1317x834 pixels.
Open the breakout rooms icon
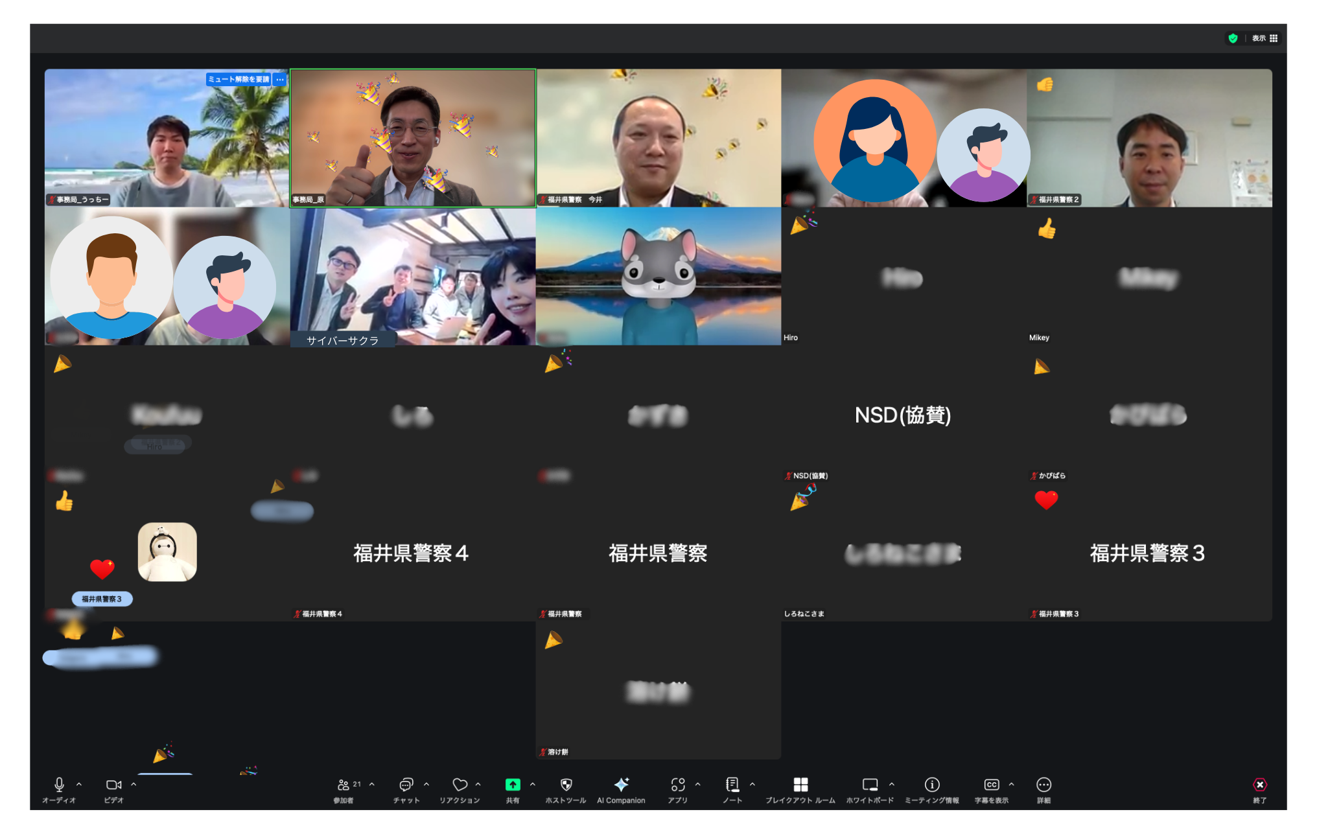(x=800, y=785)
